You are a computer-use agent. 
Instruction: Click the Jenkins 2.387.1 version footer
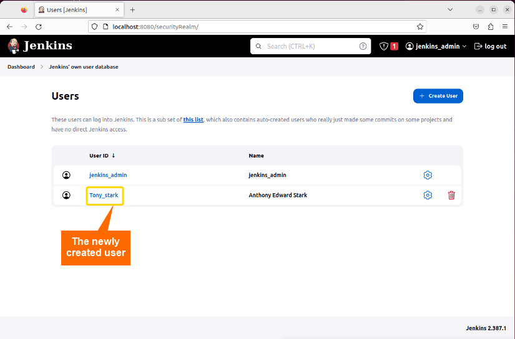click(486, 328)
